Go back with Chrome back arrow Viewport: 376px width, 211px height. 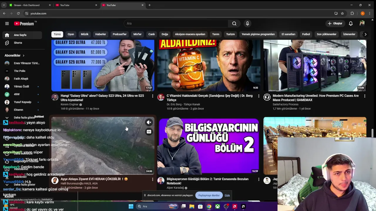pos(4,13)
